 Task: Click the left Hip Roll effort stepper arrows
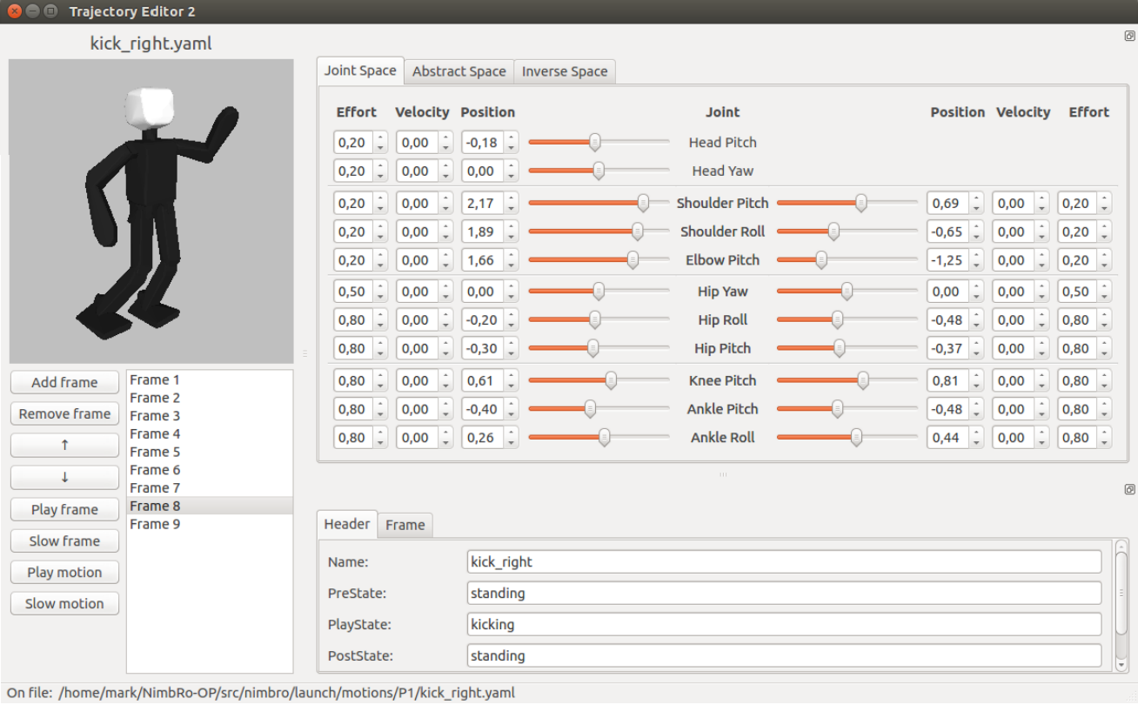[x=380, y=319]
